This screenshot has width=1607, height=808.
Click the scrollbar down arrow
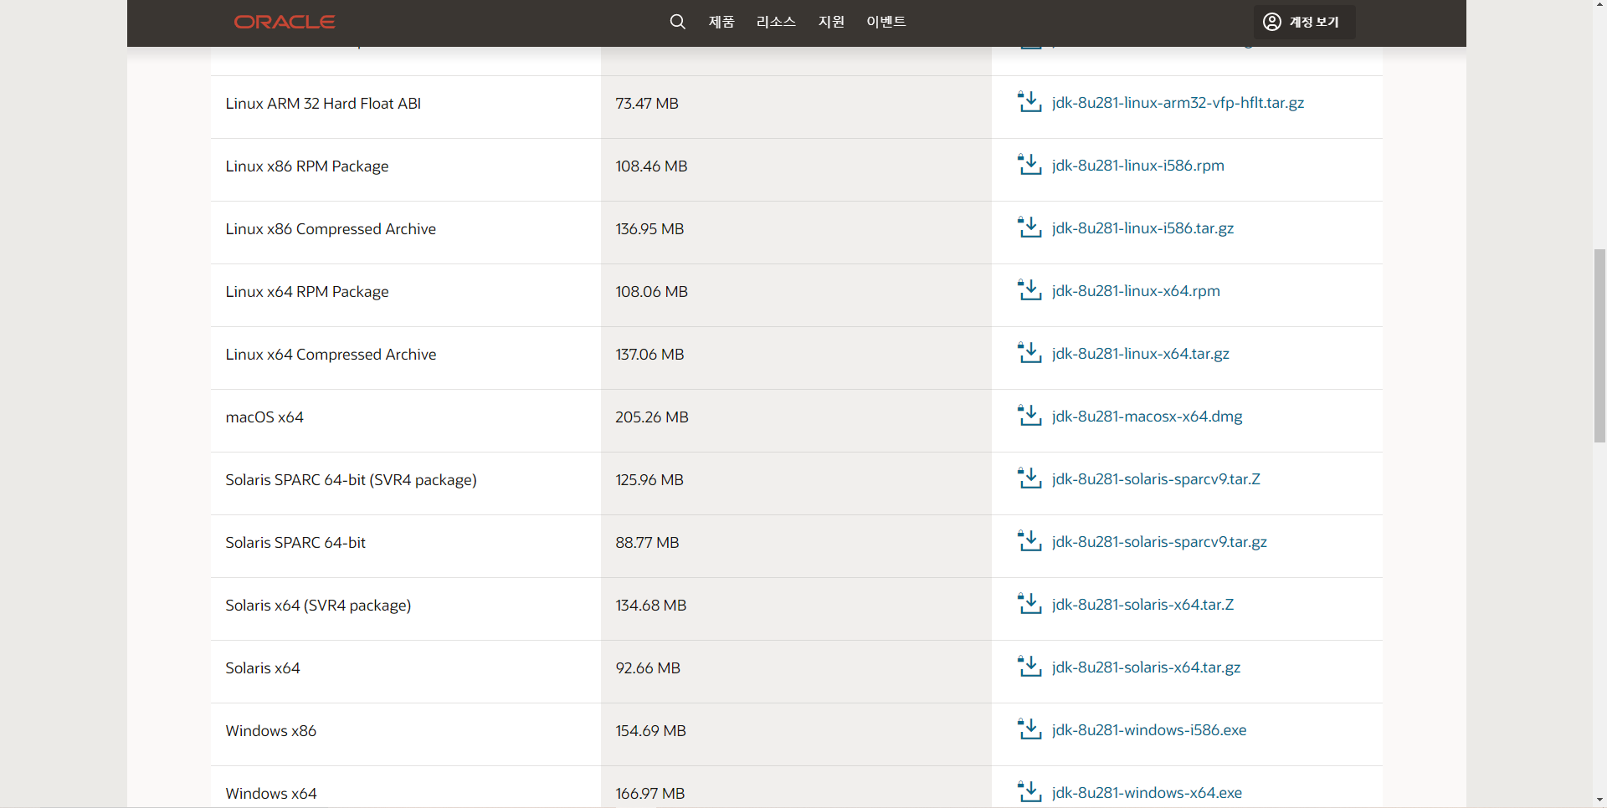[x=1599, y=801]
